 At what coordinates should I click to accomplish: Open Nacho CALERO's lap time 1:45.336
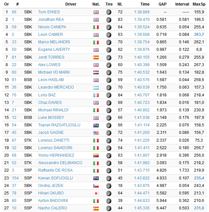(142, 208)
